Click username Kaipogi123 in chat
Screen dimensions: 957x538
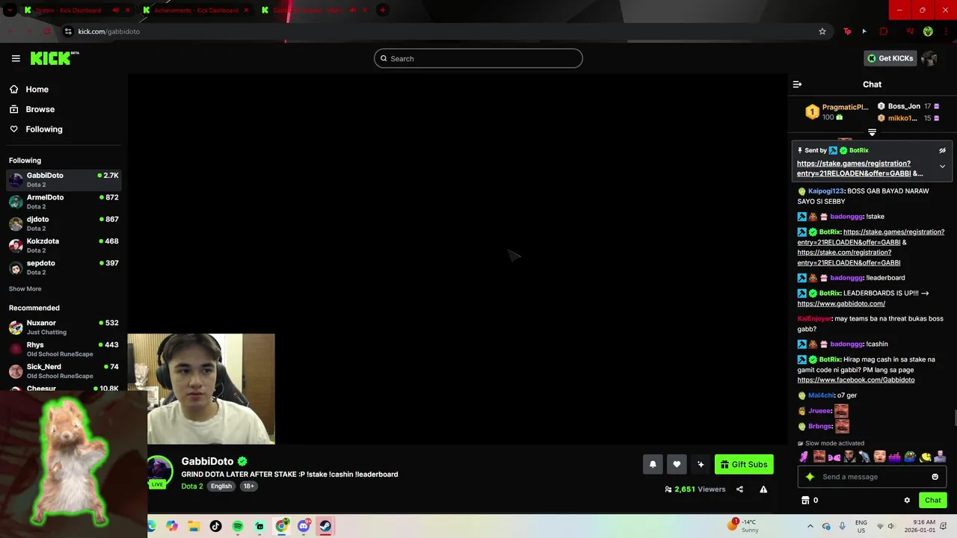click(825, 191)
